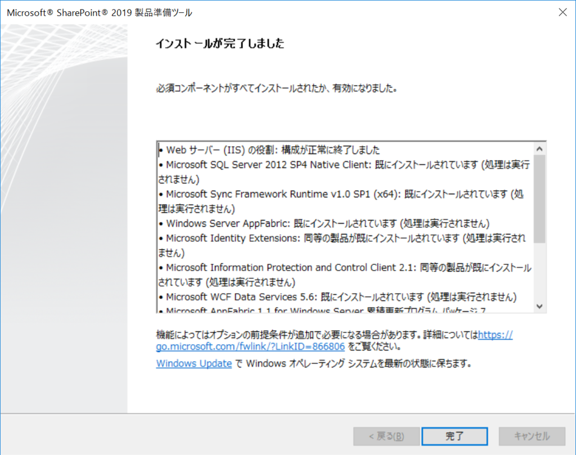Open the go.microsoft.com fwlink LinkID=866806 link
Viewport: 576px width, 455px height.
point(250,346)
